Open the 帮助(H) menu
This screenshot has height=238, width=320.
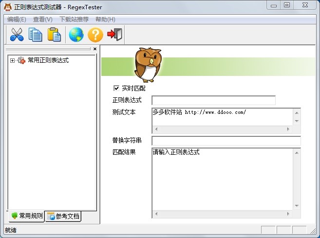coord(105,19)
